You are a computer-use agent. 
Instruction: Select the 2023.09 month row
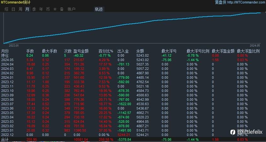[x=133, y=95]
